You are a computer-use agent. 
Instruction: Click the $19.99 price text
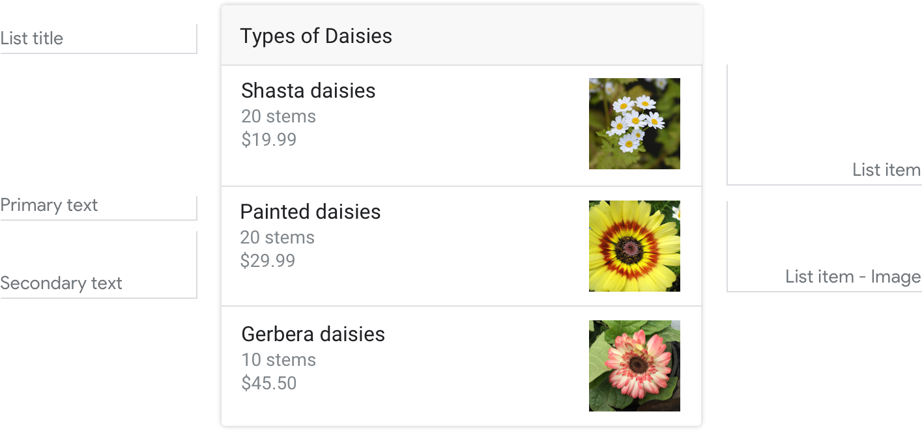tap(268, 139)
